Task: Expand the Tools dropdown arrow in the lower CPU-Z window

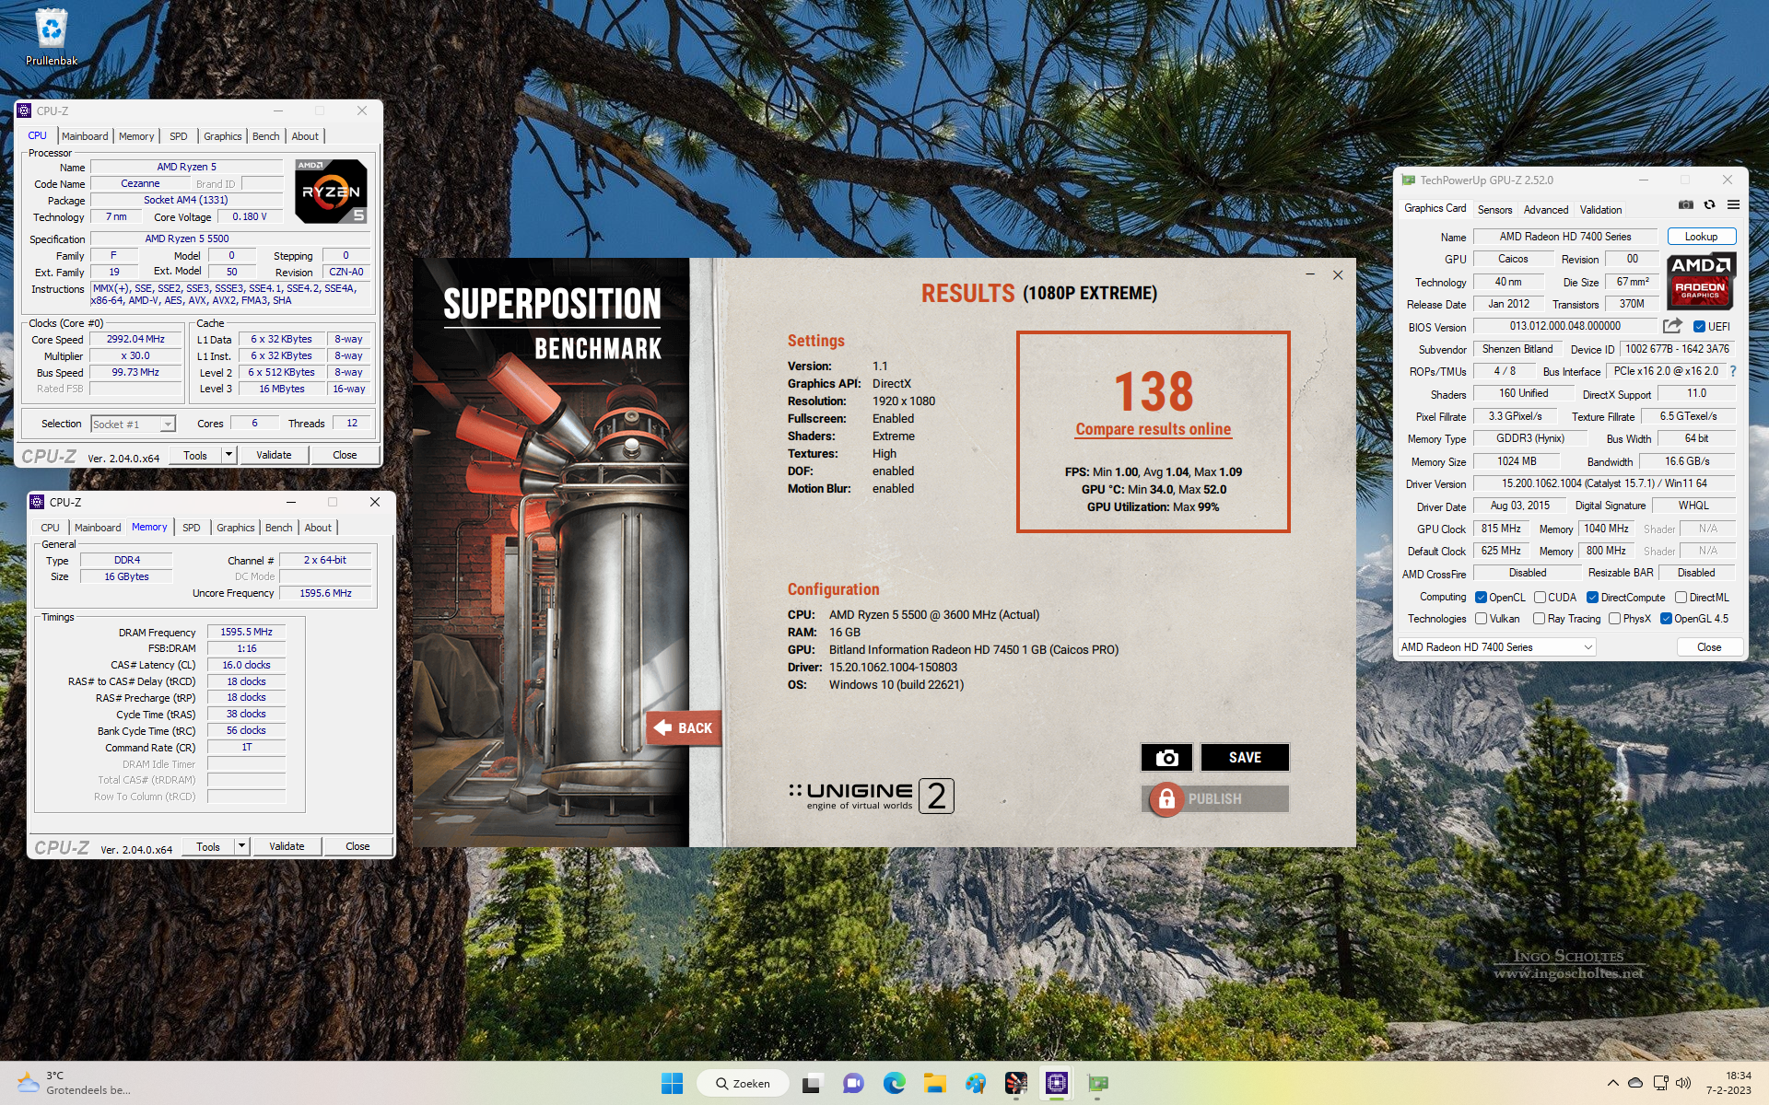Action: tap(241, 846)
